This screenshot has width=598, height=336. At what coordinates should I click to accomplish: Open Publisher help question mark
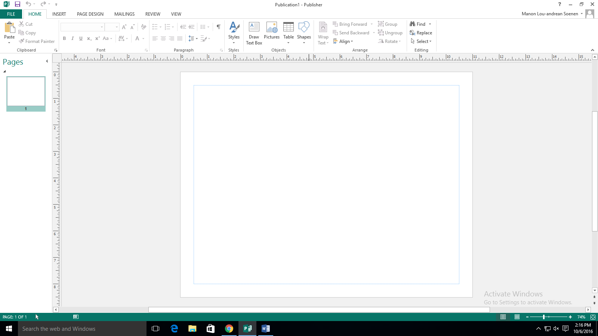click(560, 4)
